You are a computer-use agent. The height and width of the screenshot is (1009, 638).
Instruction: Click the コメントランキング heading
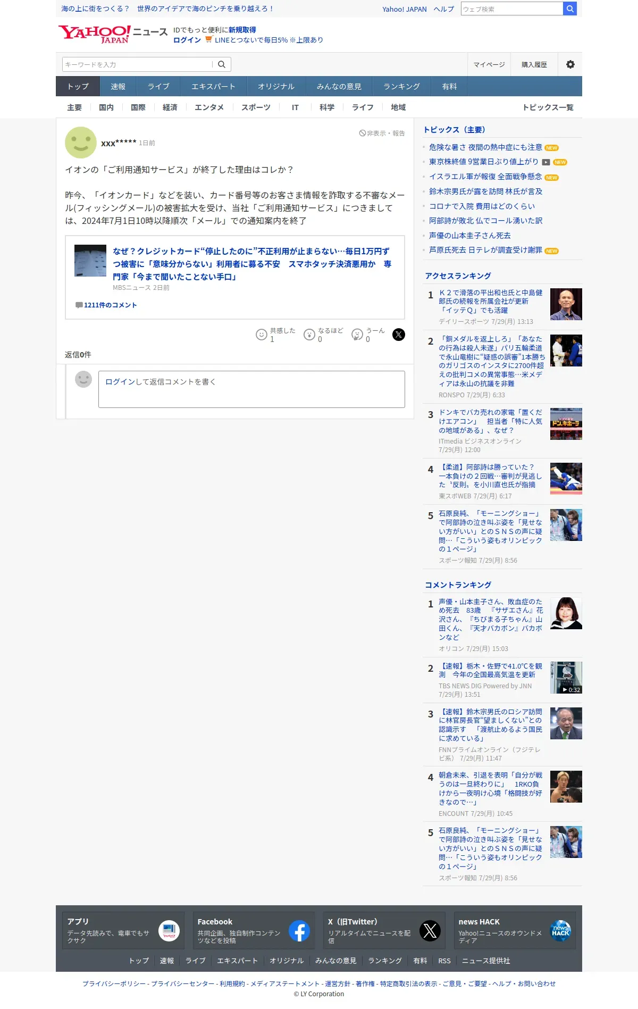458,585
